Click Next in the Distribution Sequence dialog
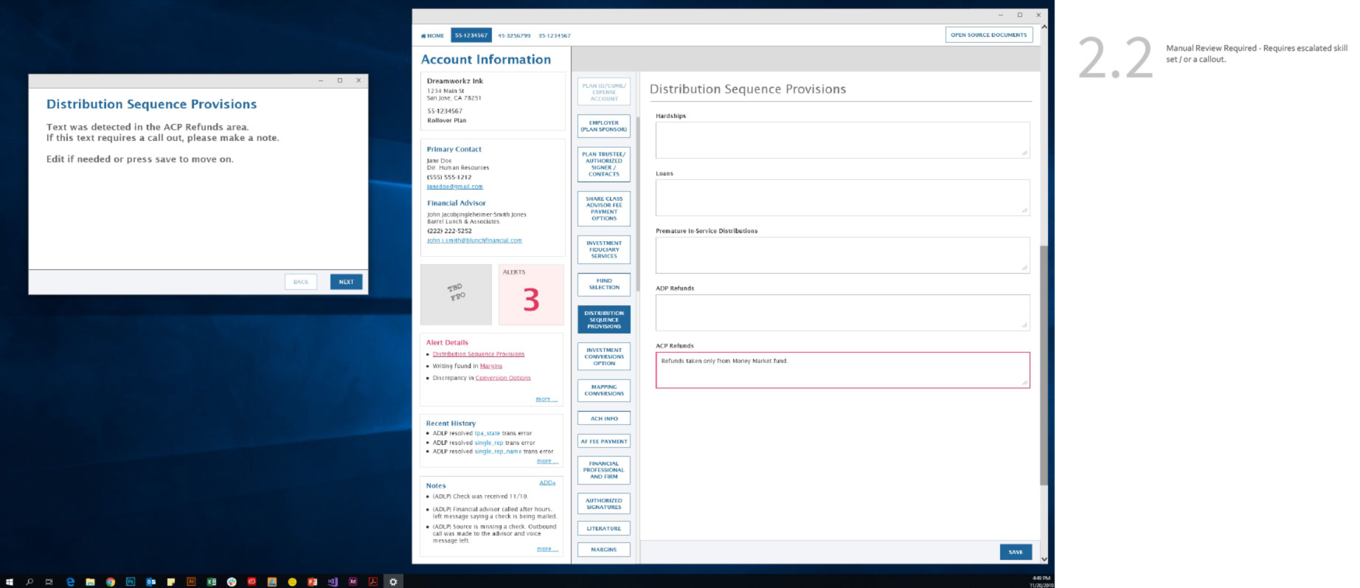Viewport: 1360px width, 588px height. (346, 282)
